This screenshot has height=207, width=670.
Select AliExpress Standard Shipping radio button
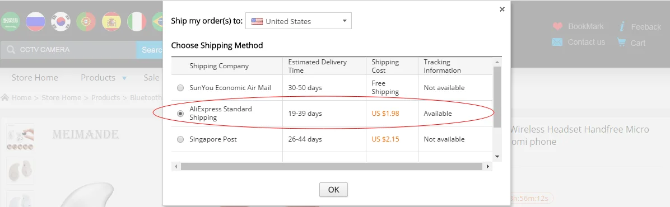click(x=180, y=114)
